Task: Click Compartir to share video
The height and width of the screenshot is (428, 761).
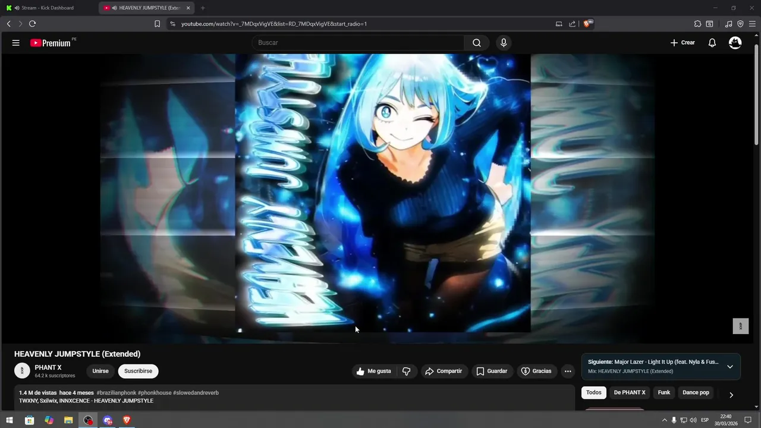Action: (x=444, y=371)
